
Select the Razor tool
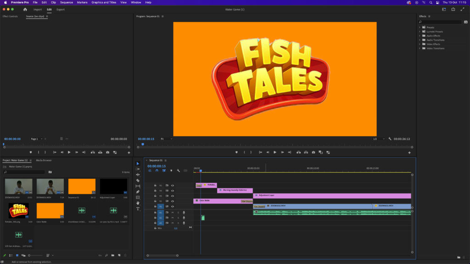point(138,181)
